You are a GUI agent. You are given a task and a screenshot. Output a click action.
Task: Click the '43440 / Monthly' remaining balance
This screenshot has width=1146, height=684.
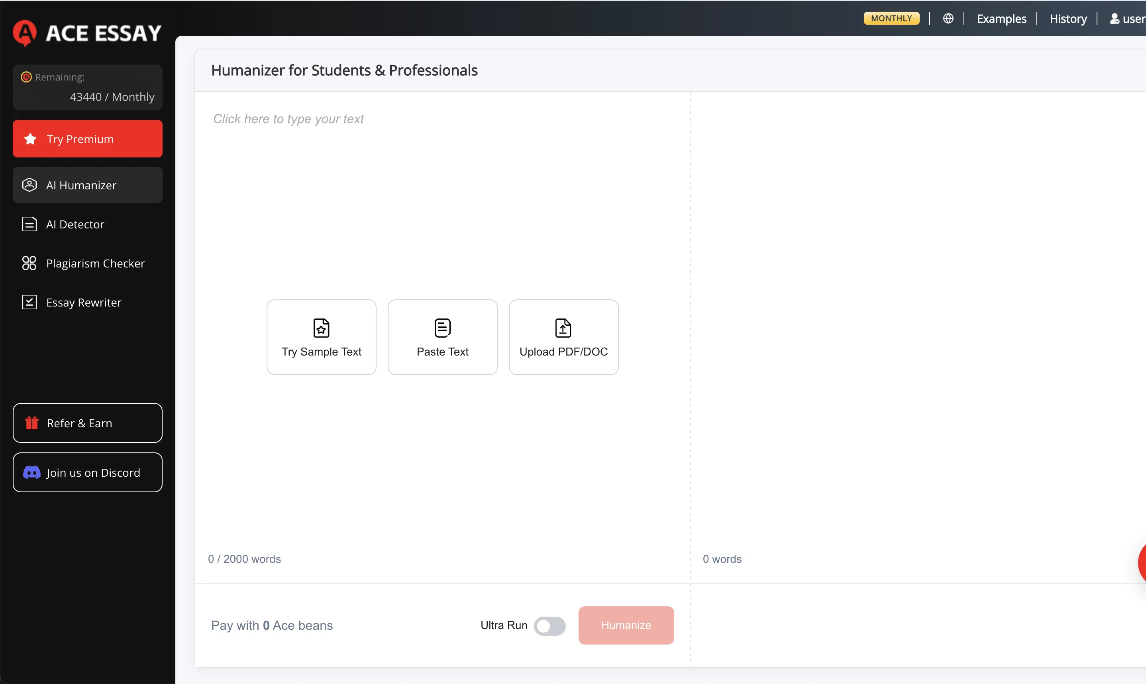click(x=112, y=97)
